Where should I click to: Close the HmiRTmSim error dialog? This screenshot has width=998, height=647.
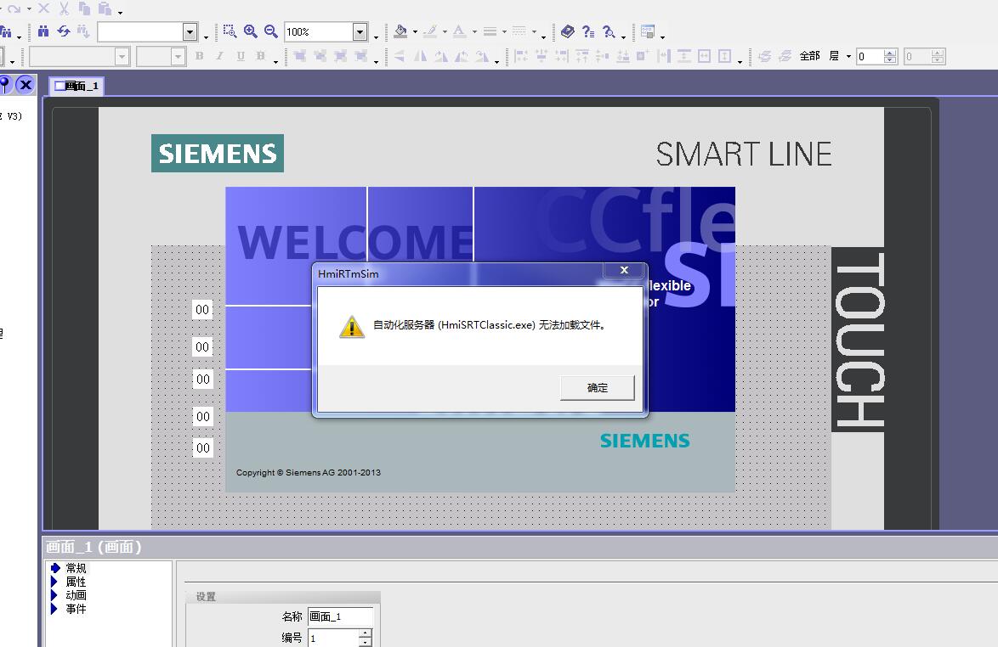[x=624, y=270]
